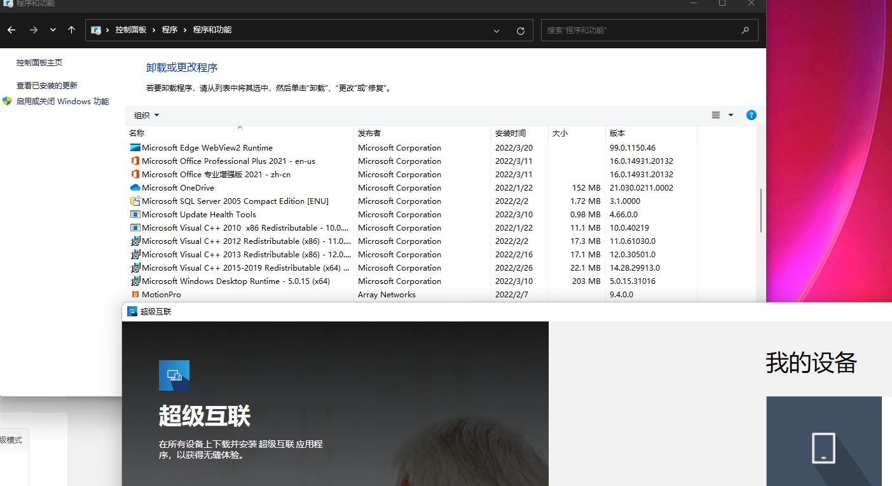Click 我的设备 heading in 超级互联
Image resolution: width=892 pixels, height=486 pixels.
tap(811, 363)
